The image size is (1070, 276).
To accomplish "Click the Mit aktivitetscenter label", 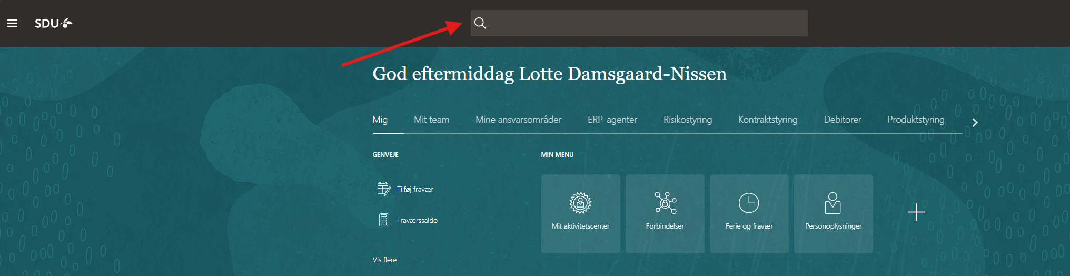I will point(580,226).
